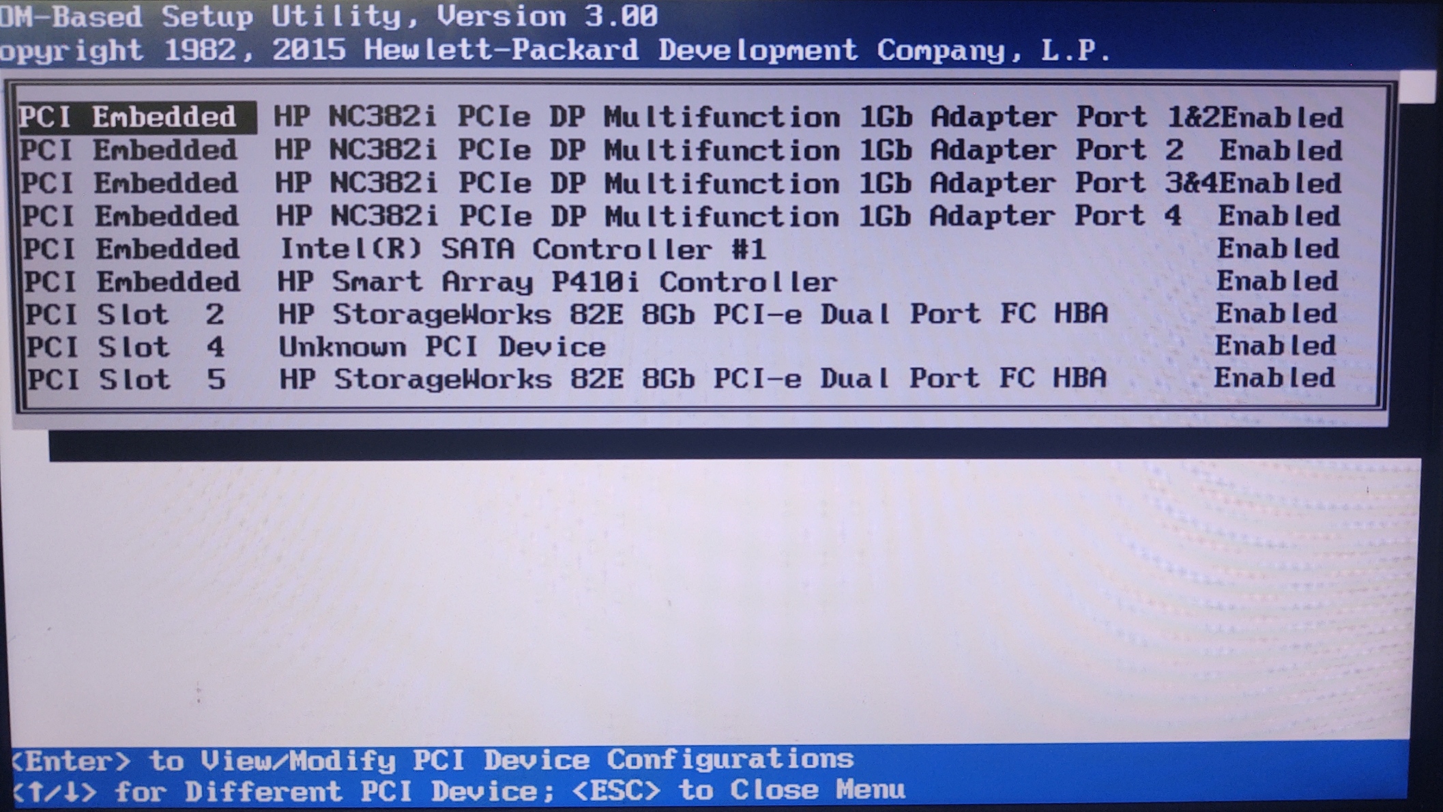This screenshot has width=1443, height=812.
Task: Select highlighted PCI Embedded Port 1&2 row
Action: click(136, 117)
